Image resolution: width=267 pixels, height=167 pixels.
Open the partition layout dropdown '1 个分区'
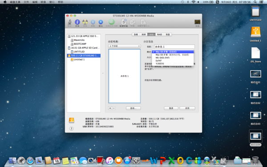click(125, 46)
